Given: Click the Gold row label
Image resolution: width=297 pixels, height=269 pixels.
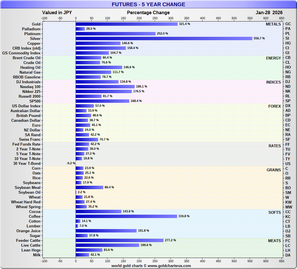Looking at the screenshot, I should (36, 24).
